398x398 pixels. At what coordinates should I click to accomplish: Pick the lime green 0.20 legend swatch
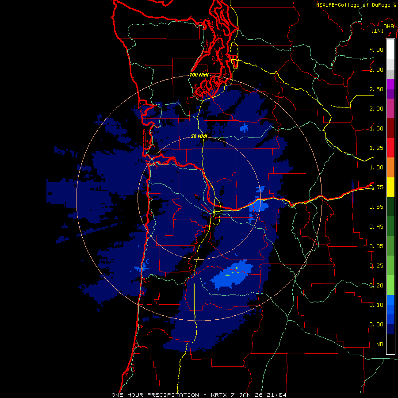coord(390,285)
